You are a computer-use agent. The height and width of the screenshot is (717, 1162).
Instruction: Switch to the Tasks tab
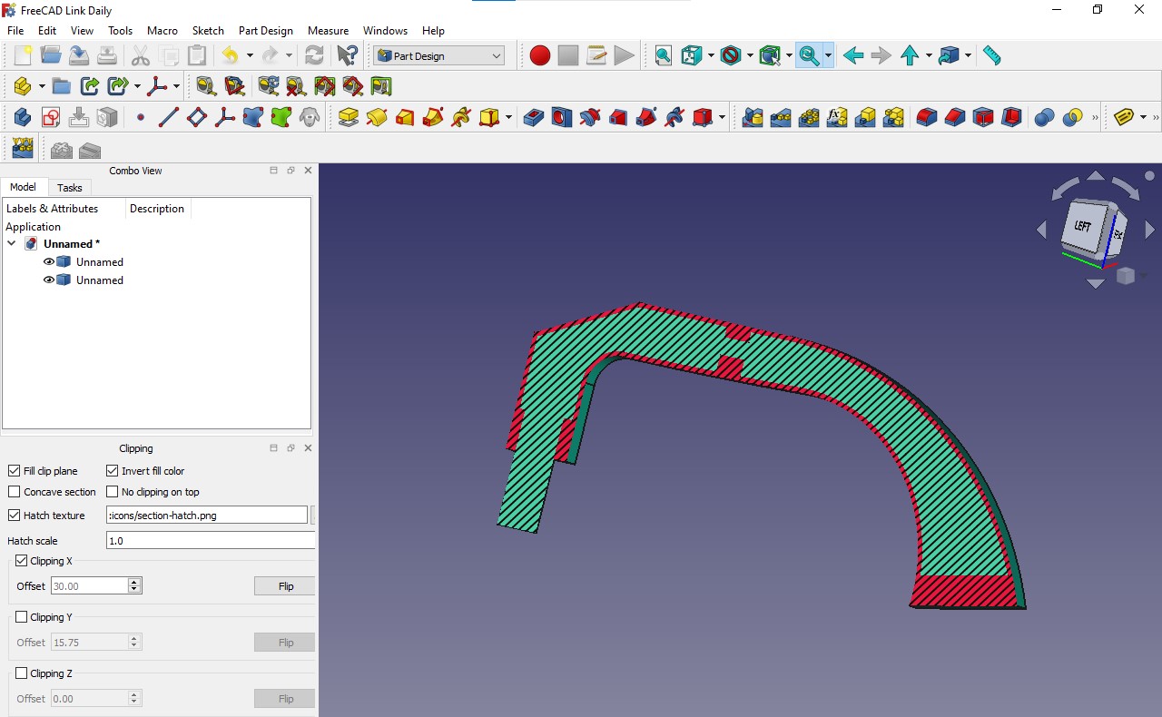click(x=70, y=188)
